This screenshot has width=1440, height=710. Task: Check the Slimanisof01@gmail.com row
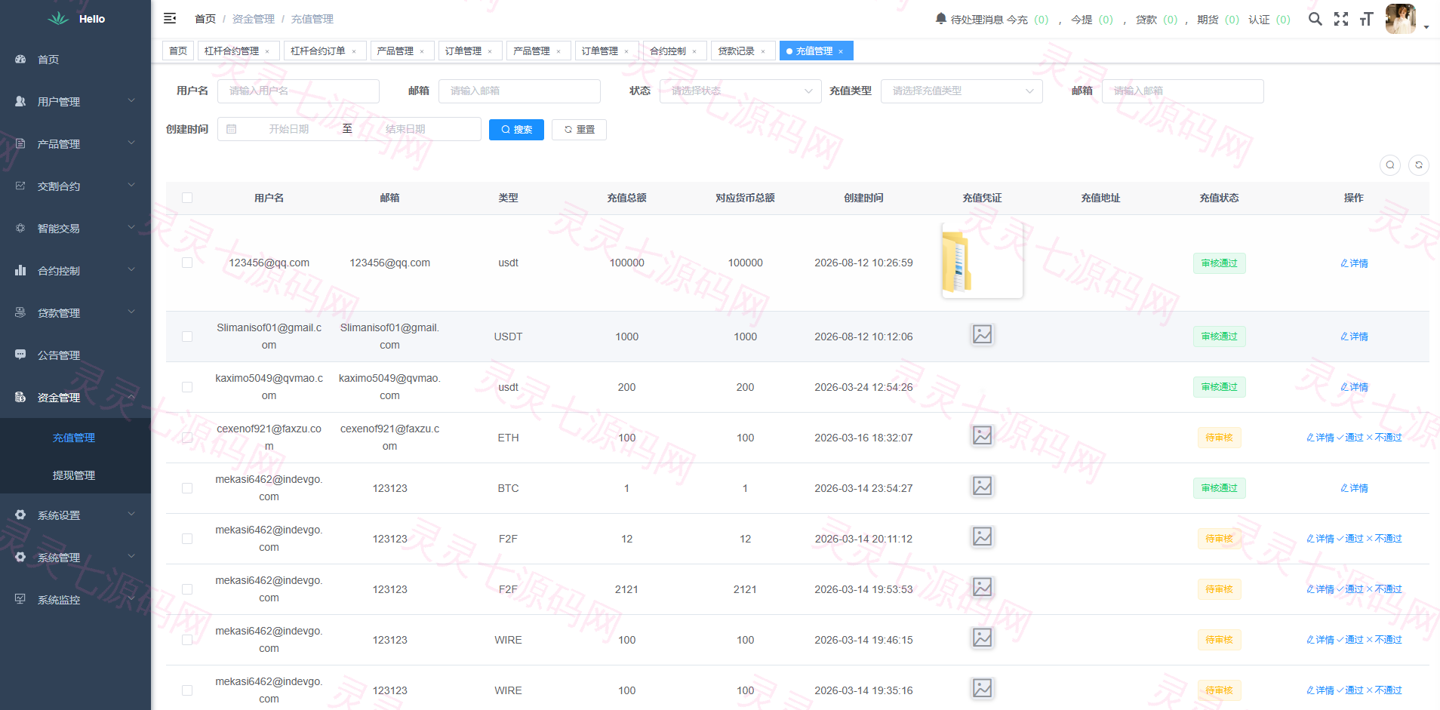[187, 337]
